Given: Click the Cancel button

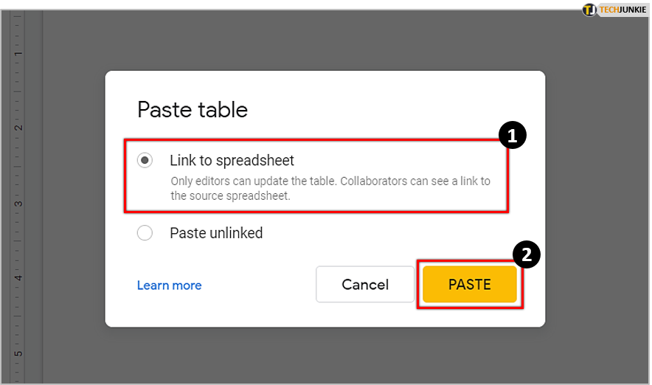Looking at the screenshot, I should [x=365, y=285].
